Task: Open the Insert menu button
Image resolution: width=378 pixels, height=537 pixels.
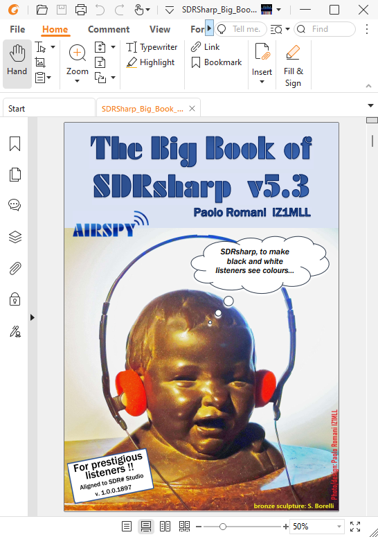Action: coord(262,63)
